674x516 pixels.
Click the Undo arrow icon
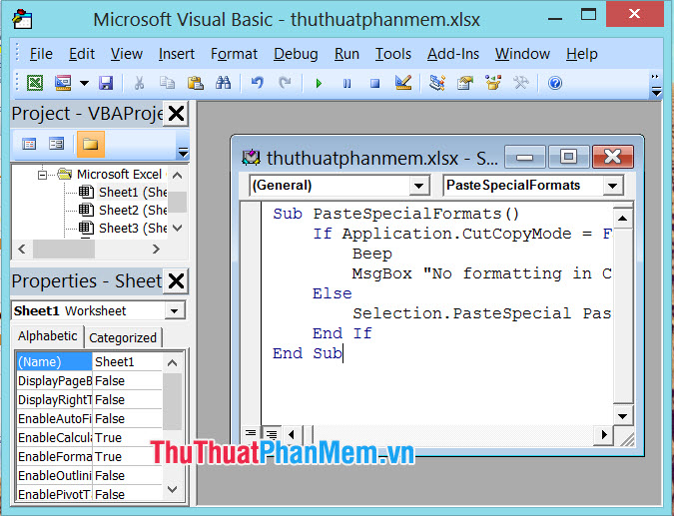tap(257, 83)
